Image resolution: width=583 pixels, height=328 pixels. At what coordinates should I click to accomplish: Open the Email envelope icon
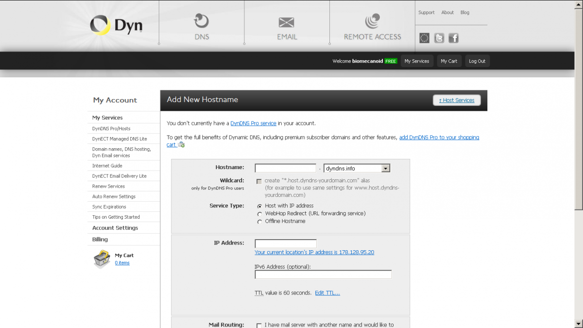pos(287,22)
